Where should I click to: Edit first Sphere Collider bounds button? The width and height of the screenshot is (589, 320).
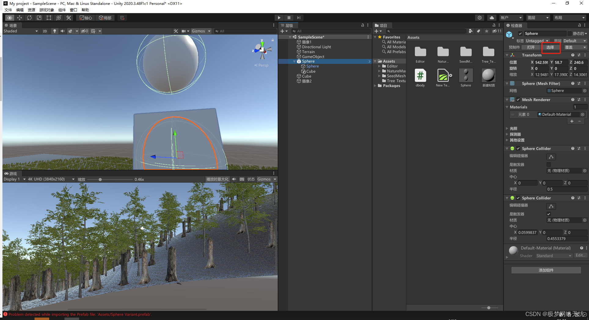point(551,157)
